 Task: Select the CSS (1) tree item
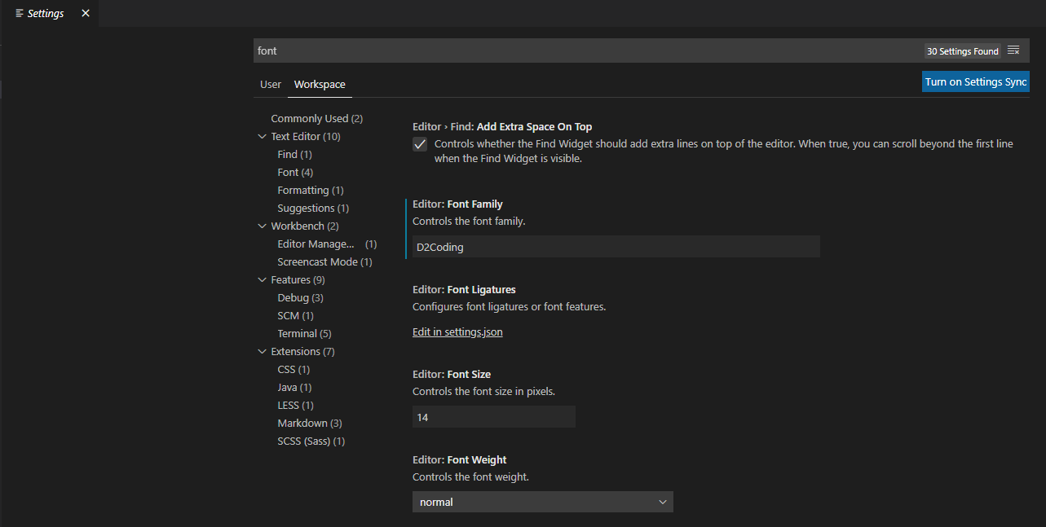click(x=294, y=369)
